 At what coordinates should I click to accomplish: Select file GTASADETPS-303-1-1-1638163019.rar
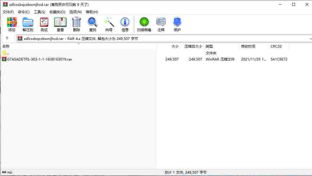[40, 59]
